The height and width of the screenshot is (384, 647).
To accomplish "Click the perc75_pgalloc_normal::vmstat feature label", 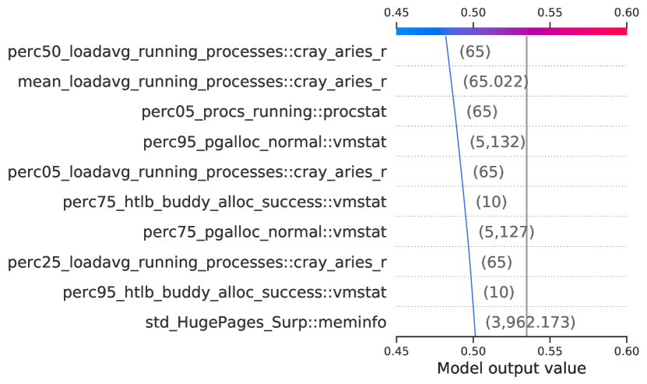I will (265, 232).
